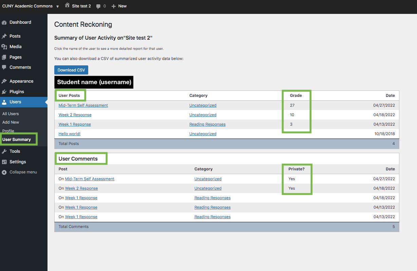The image size is (417, 271).
Task: Select the Users menu item
Action: click(24, 102)
